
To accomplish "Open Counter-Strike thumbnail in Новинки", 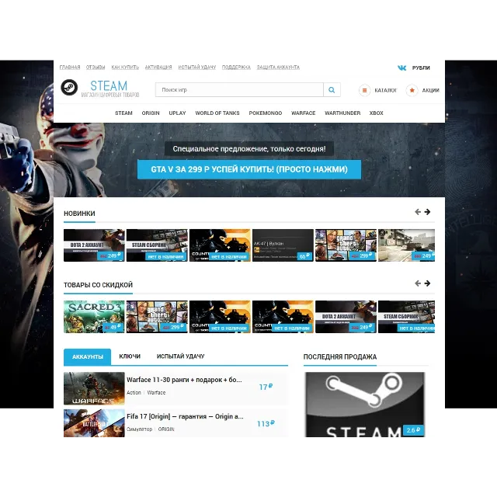I will (x=220, y=245).
